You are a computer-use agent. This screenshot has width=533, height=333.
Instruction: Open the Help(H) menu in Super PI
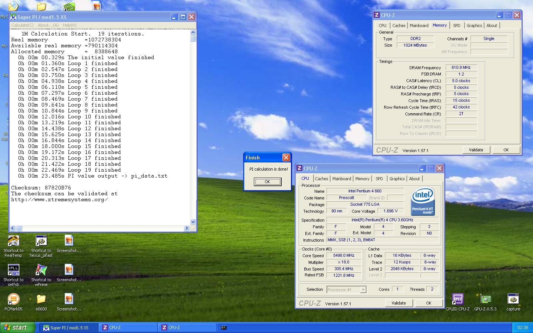click(x=70, y=25)
